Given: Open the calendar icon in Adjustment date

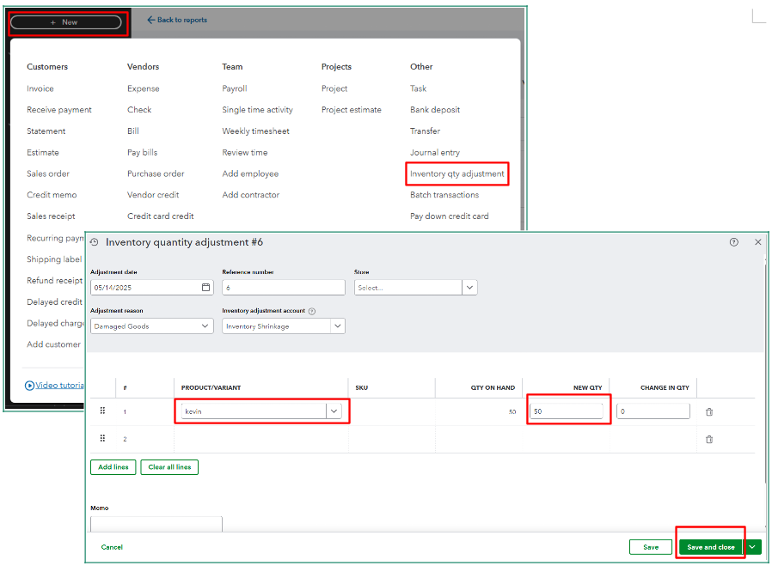Looking at the screenshot, I should tap(205, 287).
